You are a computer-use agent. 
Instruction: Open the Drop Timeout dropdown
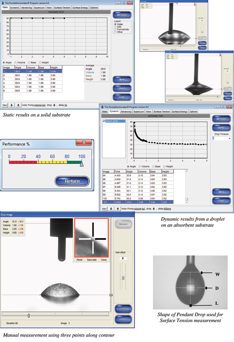pos(229,139)
